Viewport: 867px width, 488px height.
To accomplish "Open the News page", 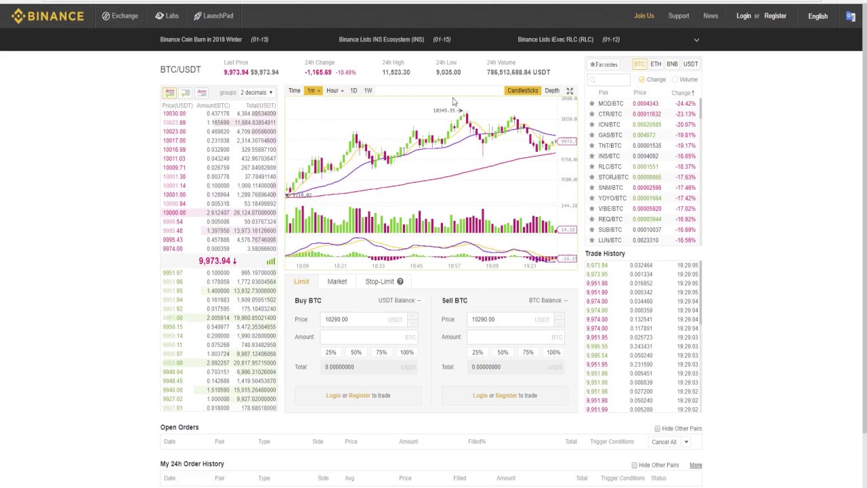I will [x=711, y=16].
